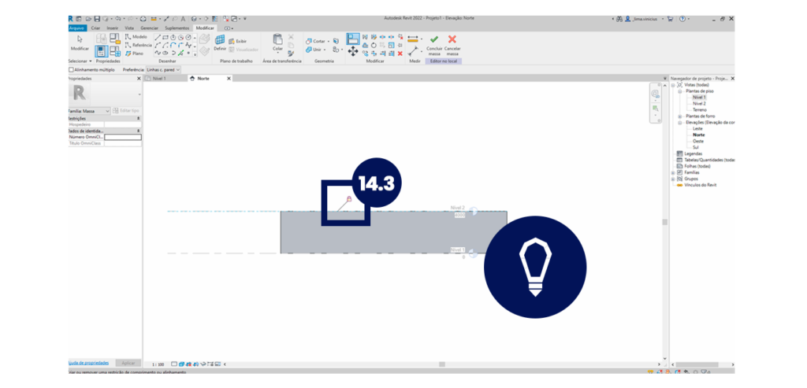Click the Modelo line option
Viewport: 807px width, 388px height.
(x=136, y=37)
